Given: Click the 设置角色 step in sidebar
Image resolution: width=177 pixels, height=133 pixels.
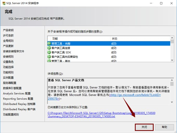Looking at the screenshot, I should tap(8, 62).
